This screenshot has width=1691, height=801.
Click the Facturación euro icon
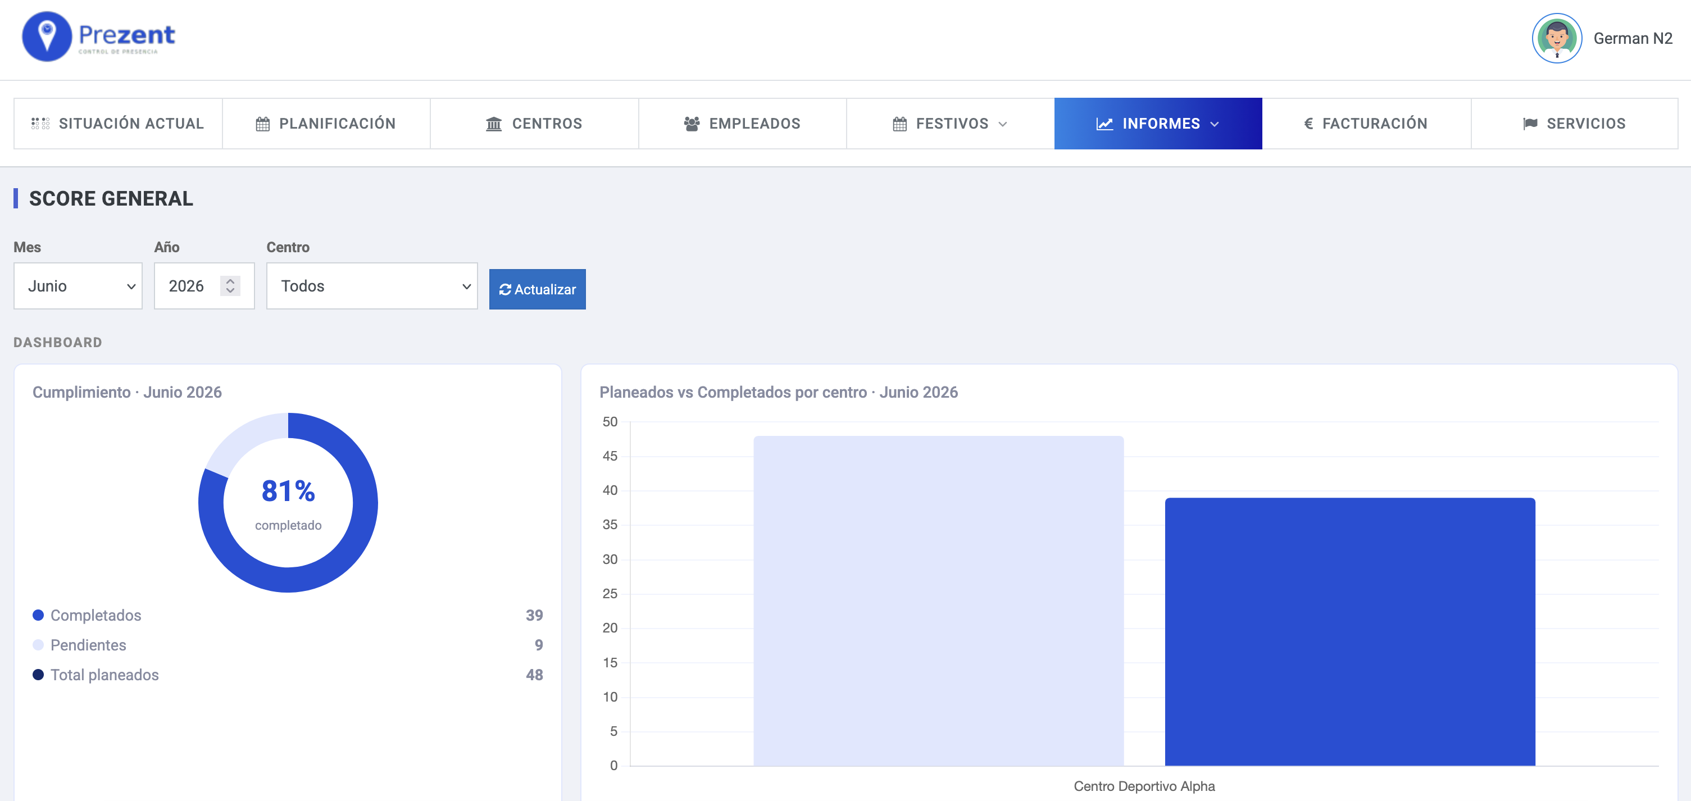click(x=1308, y=124)
